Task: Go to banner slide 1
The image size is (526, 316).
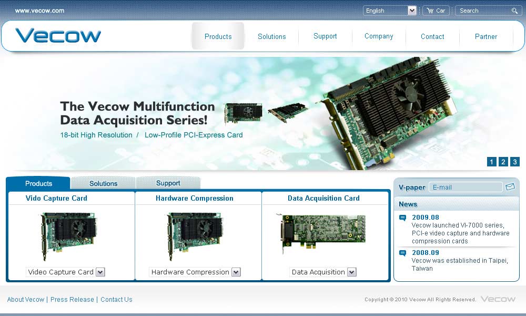Action: [492, 162]
